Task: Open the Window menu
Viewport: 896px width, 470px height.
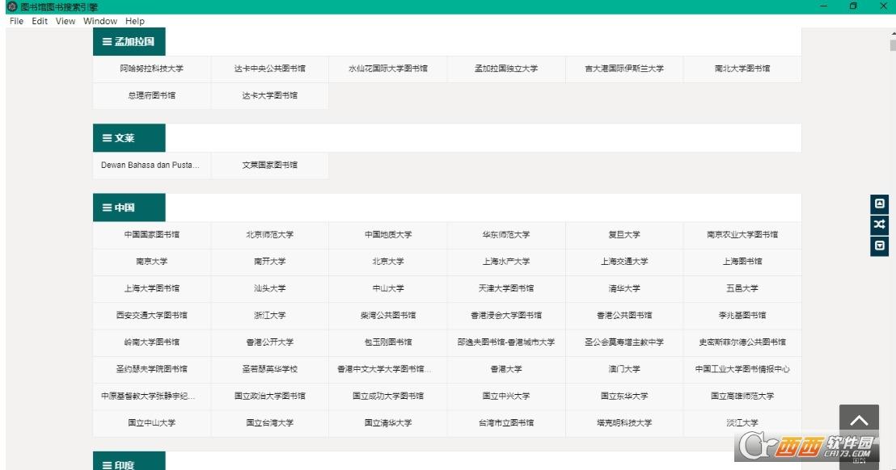Action: [100, 21]
